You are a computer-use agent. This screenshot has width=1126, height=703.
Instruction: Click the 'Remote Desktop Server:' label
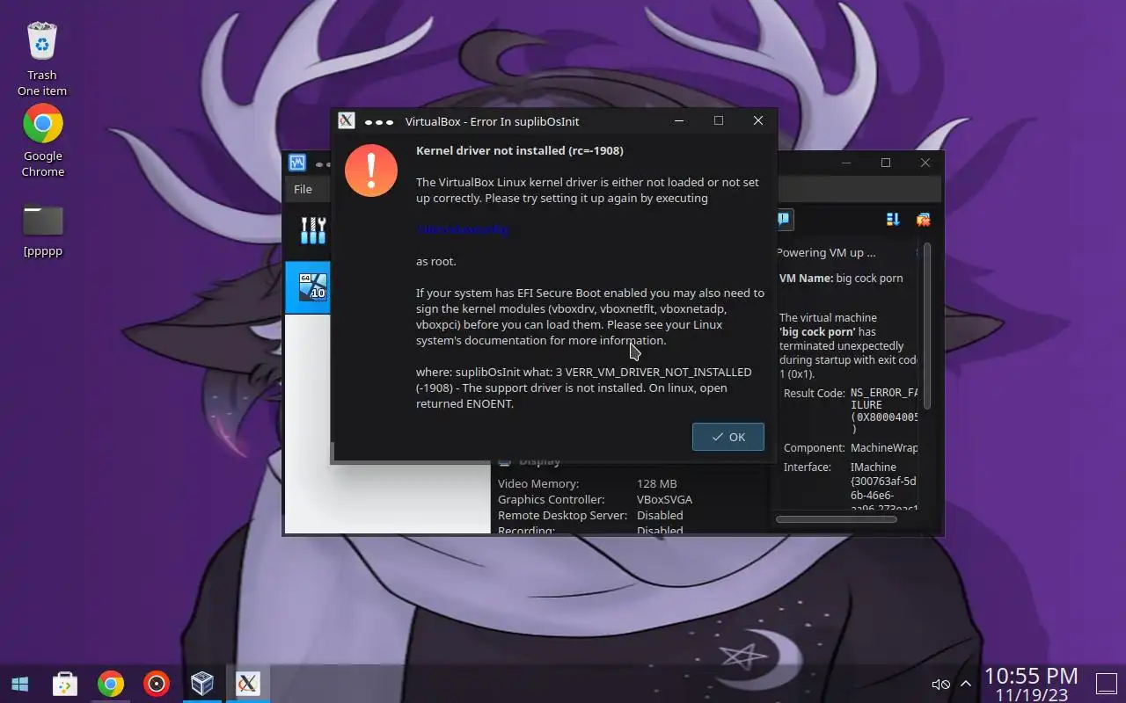tap(561, 515)
